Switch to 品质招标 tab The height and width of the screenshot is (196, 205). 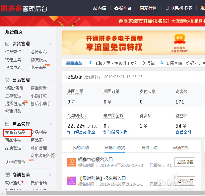(181, 148)
